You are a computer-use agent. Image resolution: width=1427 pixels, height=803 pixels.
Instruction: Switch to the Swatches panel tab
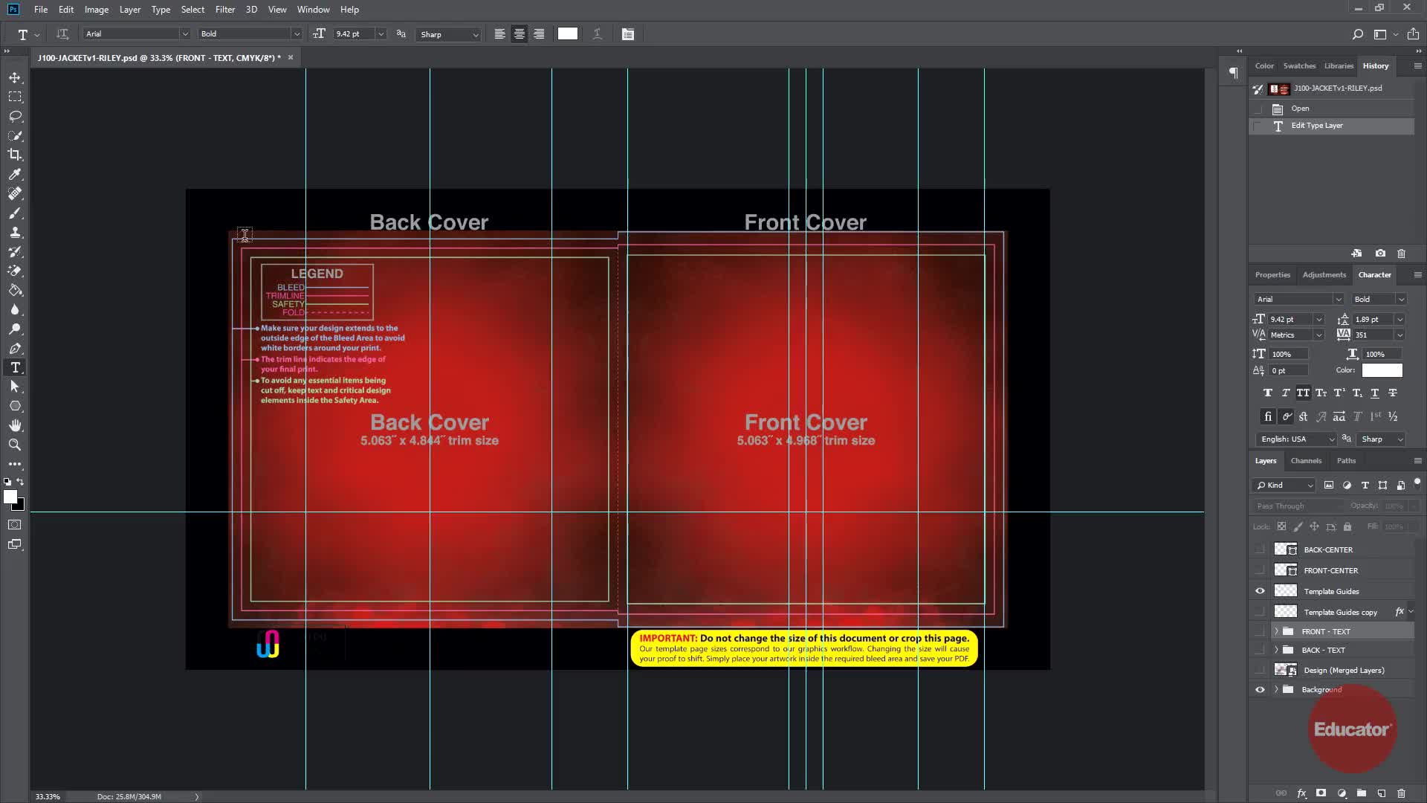[1299, 65]
